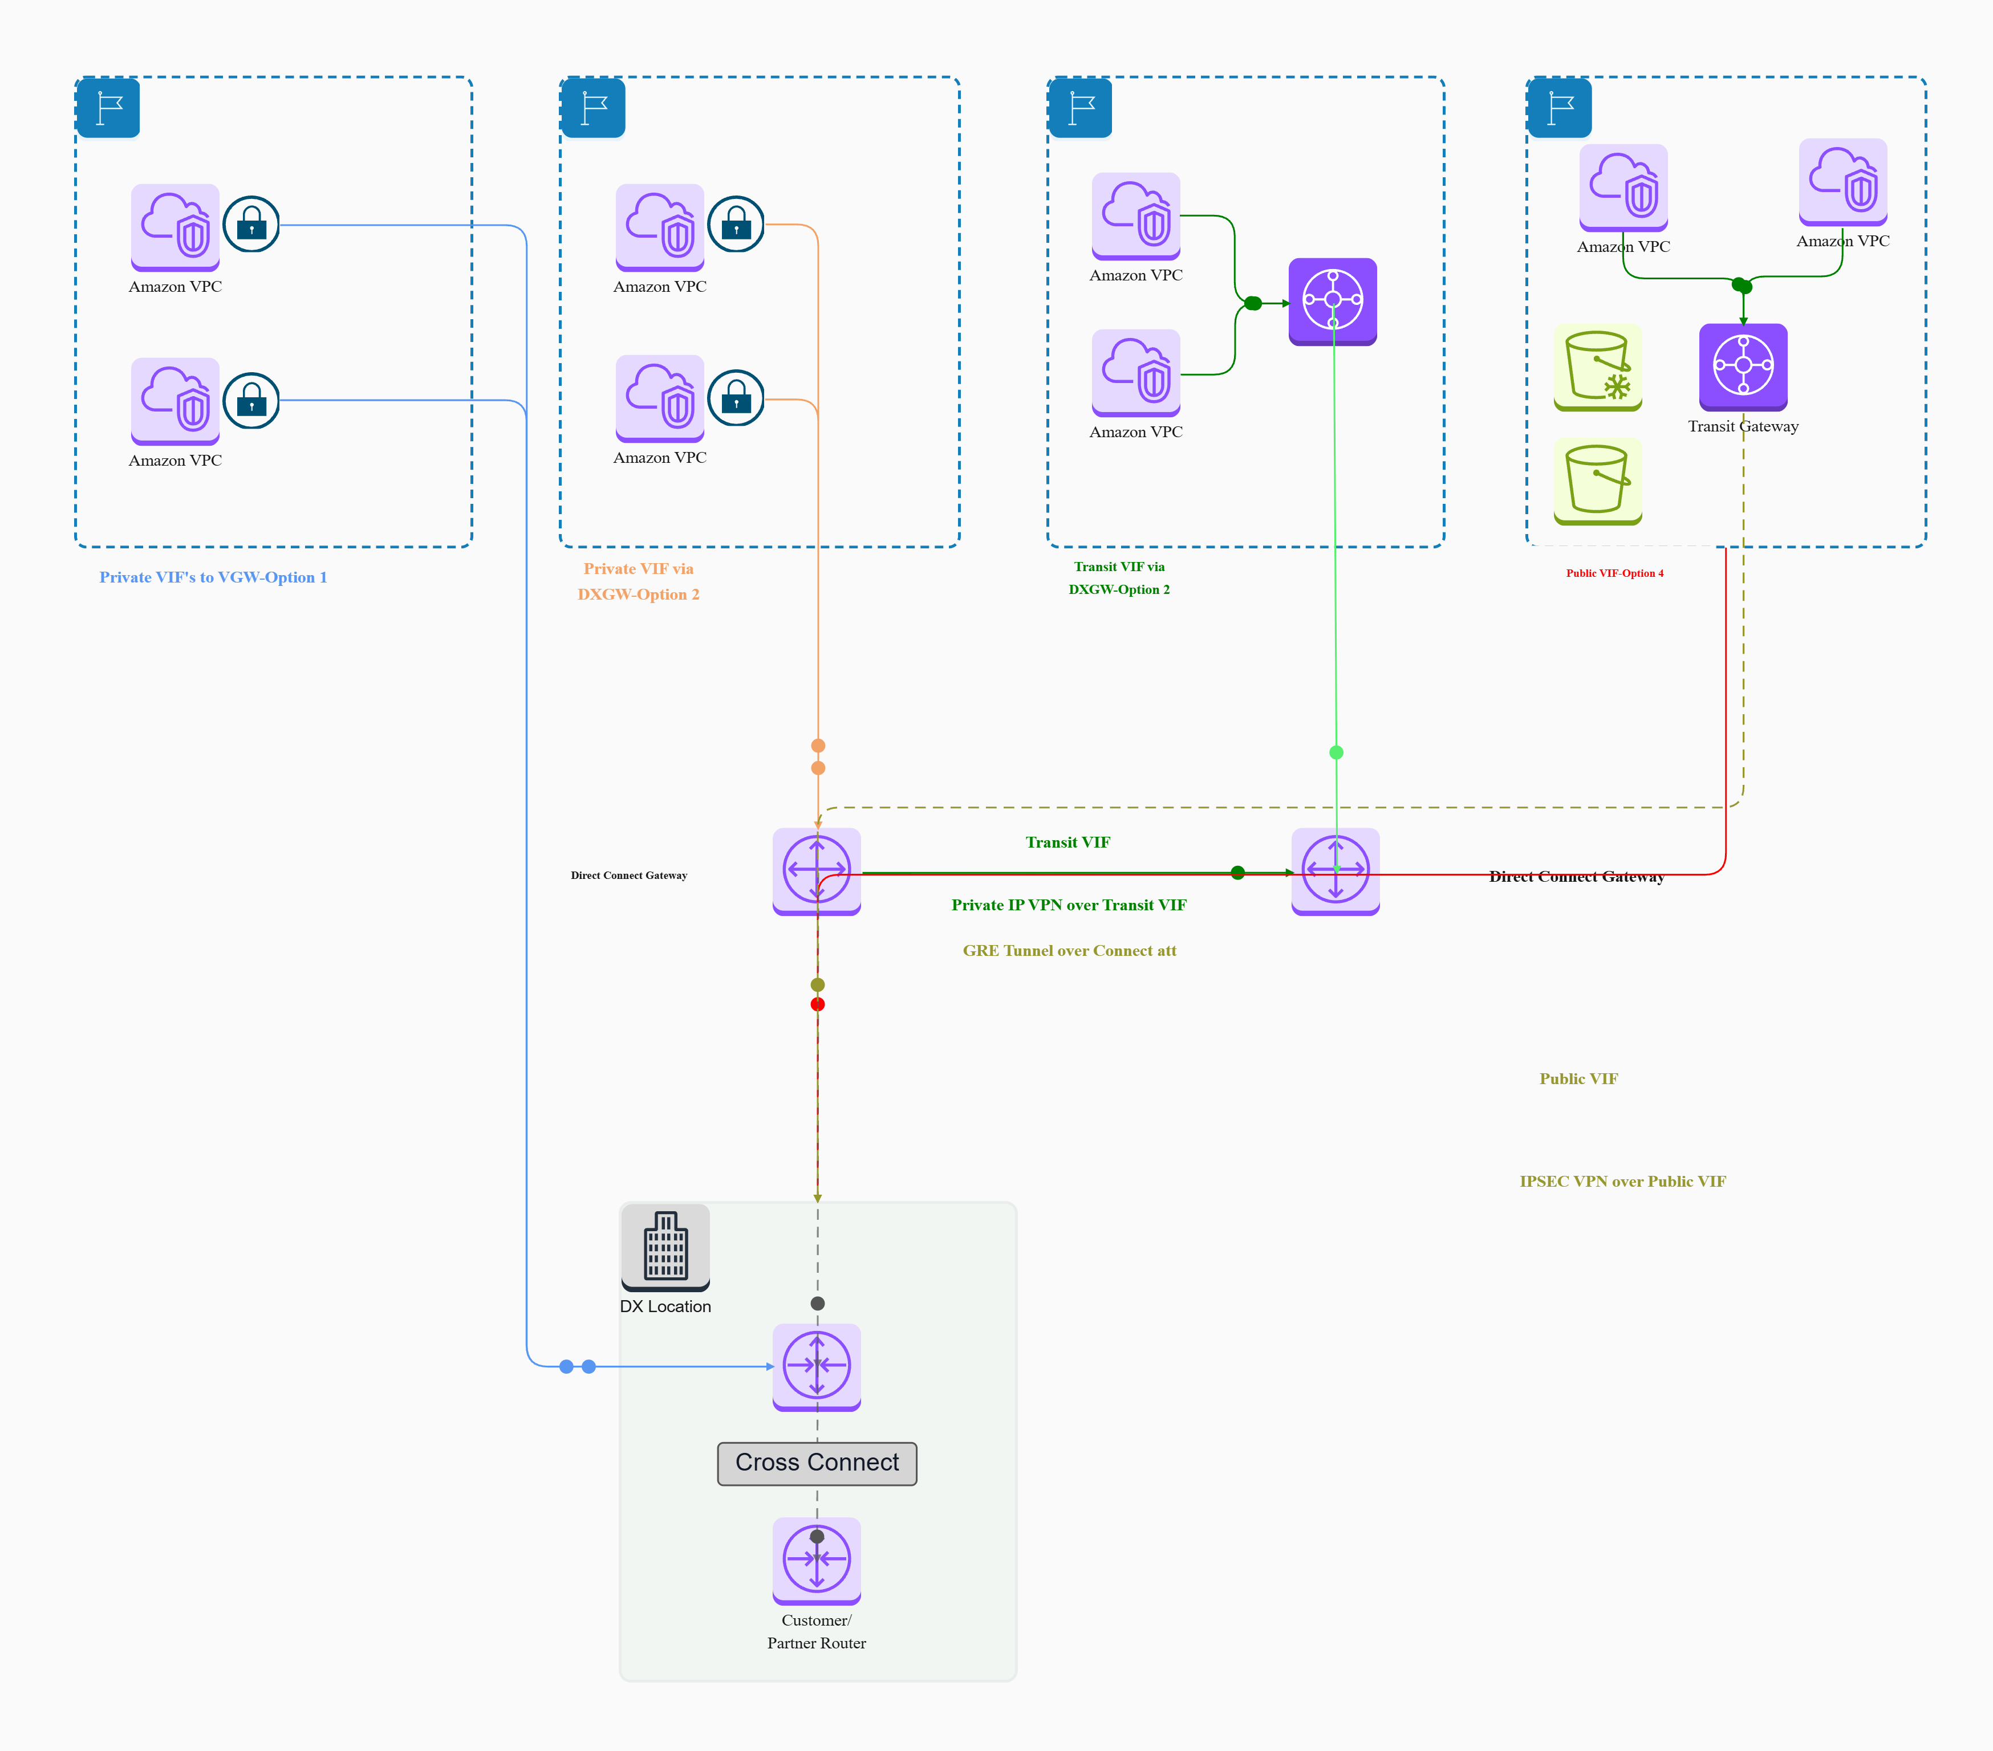Select the region flag icon of the green Transit VIF group

click(1081, 107)
